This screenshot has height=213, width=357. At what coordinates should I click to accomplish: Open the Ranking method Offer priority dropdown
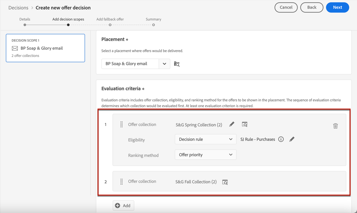(206, 155)
